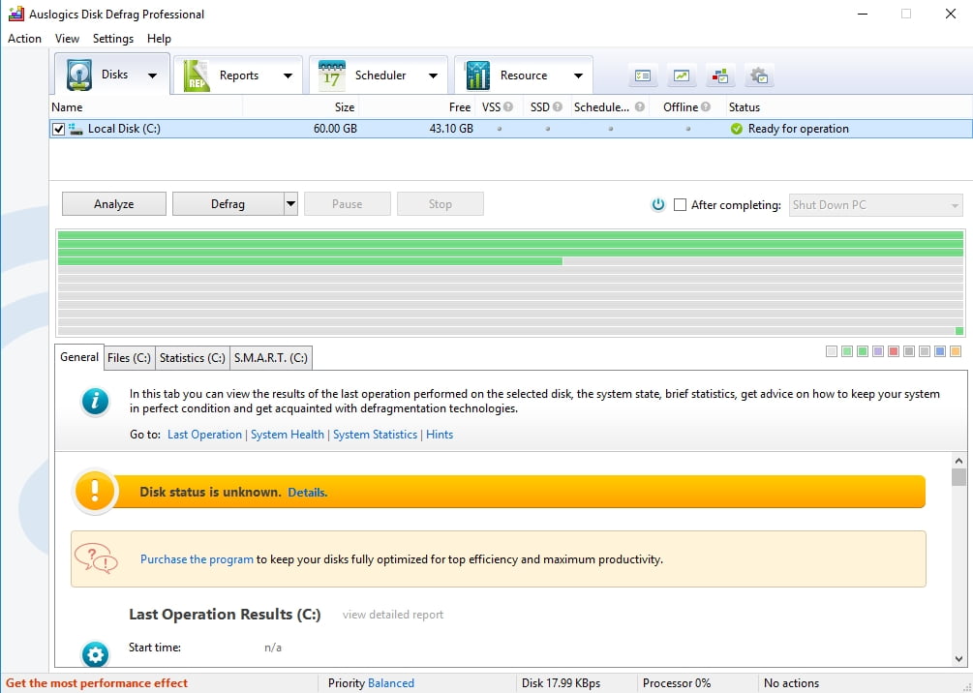973x693 pixels.
Task: Expand the Resource dropdown arrow
Action: pyautogui.click(x=578, y=76)
